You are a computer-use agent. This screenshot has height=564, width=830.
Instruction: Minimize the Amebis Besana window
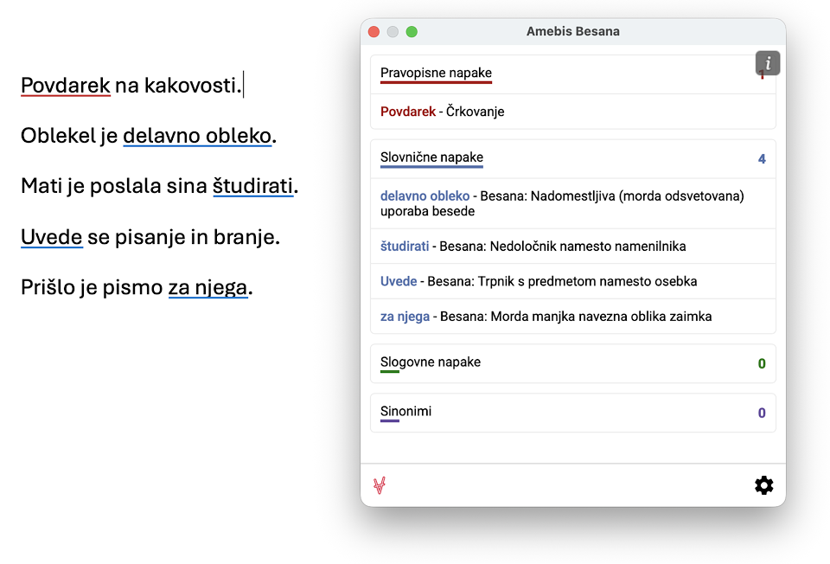[393, 32]
